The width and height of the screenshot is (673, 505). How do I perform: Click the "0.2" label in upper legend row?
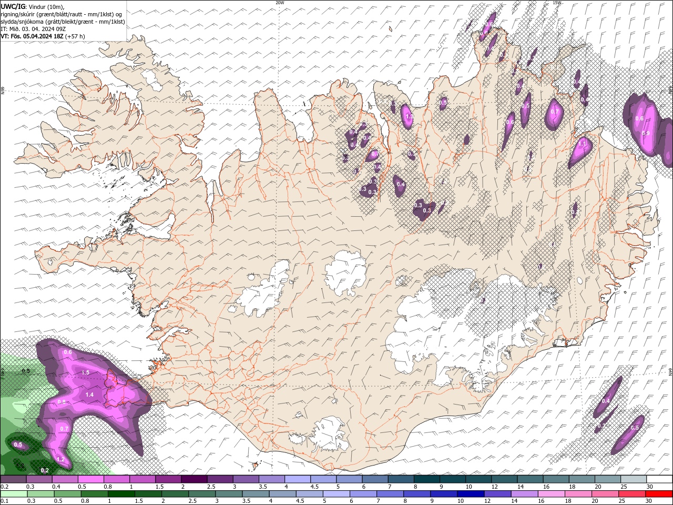click(x=3, y=487)
